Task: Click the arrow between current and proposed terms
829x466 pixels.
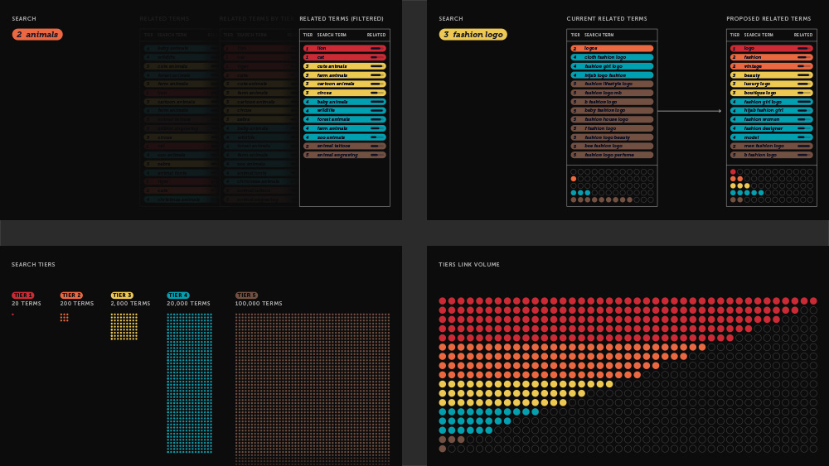Action: click(691, 111)
